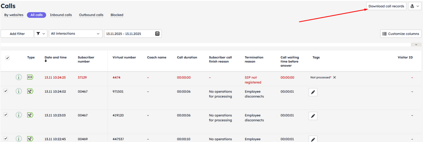This screenshot has width=423, height=142.
Task: Click the info icon for the 10:22:45 call
Action: pos(19,139)
